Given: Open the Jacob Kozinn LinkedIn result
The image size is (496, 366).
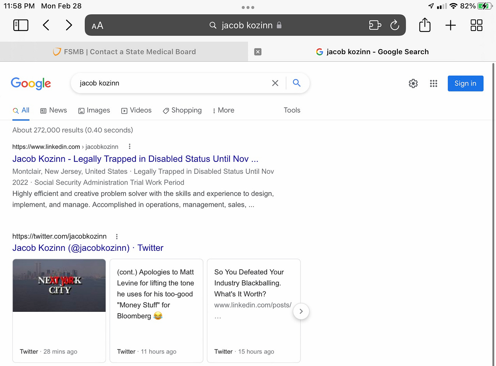Looking at the screenshot, I should (x=135, y=159).
